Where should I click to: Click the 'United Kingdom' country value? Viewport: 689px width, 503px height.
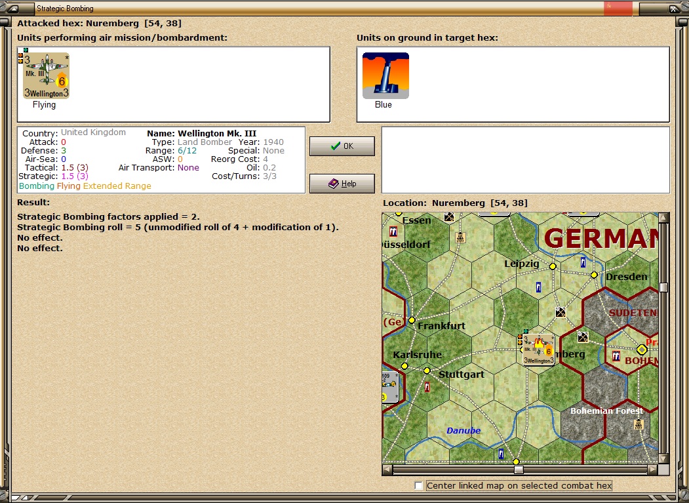(x=93, y=132)
